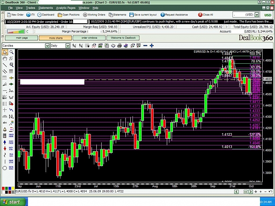The height and width of the screenshot is (206, 275).
Task: Click the yellow left arrow tool
Action: [11, 78]
